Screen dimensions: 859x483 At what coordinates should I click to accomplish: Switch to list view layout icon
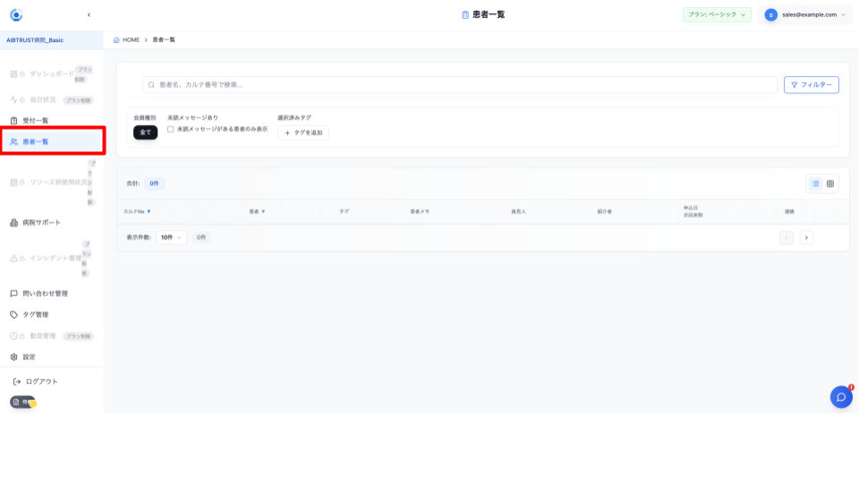point(815,183)
